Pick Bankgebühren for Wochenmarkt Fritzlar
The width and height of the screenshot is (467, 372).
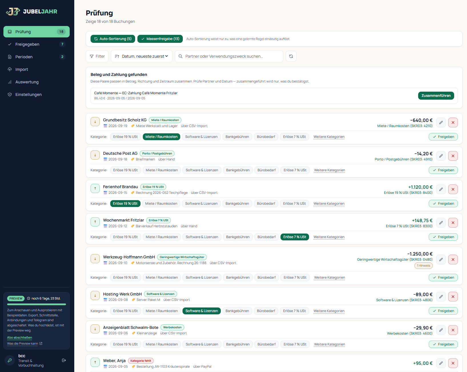click(x=238, y=237)
